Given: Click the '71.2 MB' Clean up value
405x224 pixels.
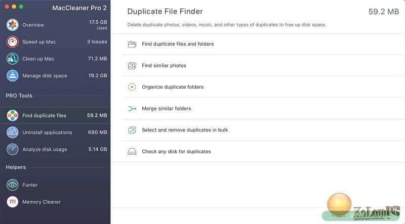Looking at the screenshot, I should [97, 59].
